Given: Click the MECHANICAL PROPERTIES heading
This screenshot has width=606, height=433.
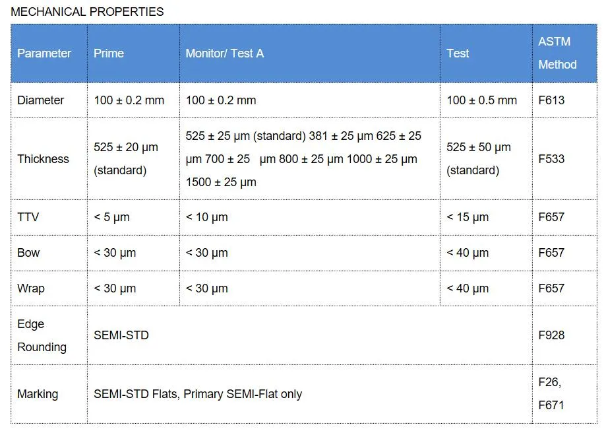Looking at the screenshot, I should point(87,12).
